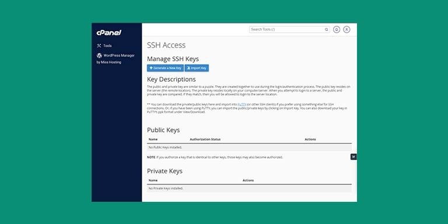The width and height of the screenshot is (448, 224).
Task: Click Authorization Status column header
Action: (x=205, y=139)
